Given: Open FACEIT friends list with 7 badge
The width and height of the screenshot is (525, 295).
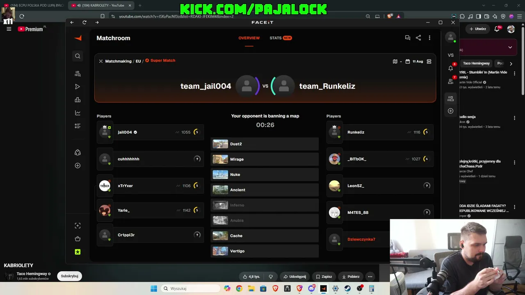Looking at the screenshot, I should (x=451, y=81).
